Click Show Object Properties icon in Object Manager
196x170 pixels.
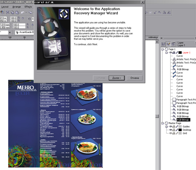click(163, 44)
